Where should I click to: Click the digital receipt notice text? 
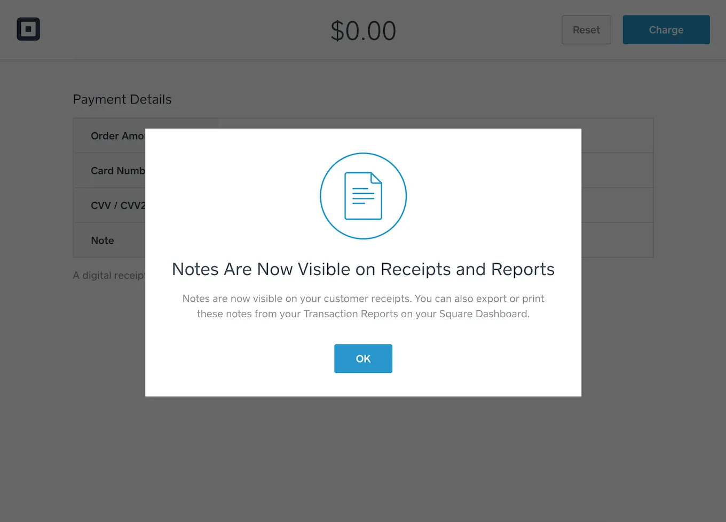tap(109, 275)
